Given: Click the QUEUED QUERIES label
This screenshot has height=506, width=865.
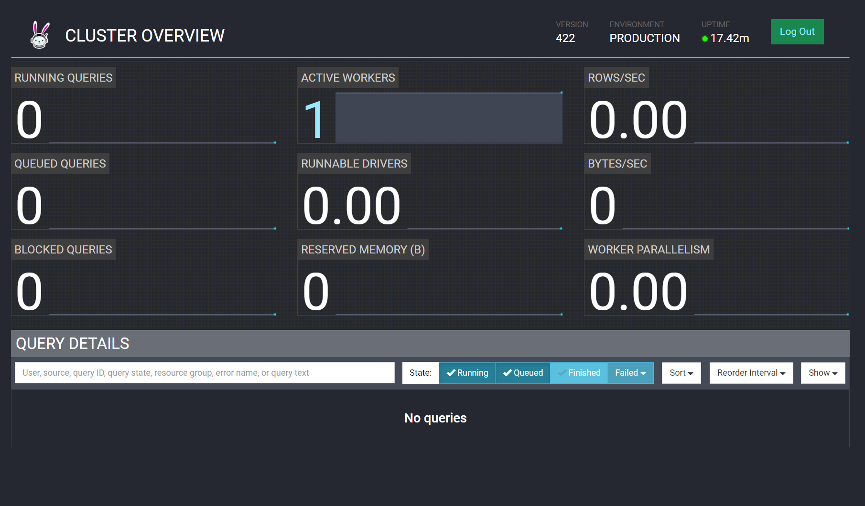Looking at the screenshot, I should [60, 163].
